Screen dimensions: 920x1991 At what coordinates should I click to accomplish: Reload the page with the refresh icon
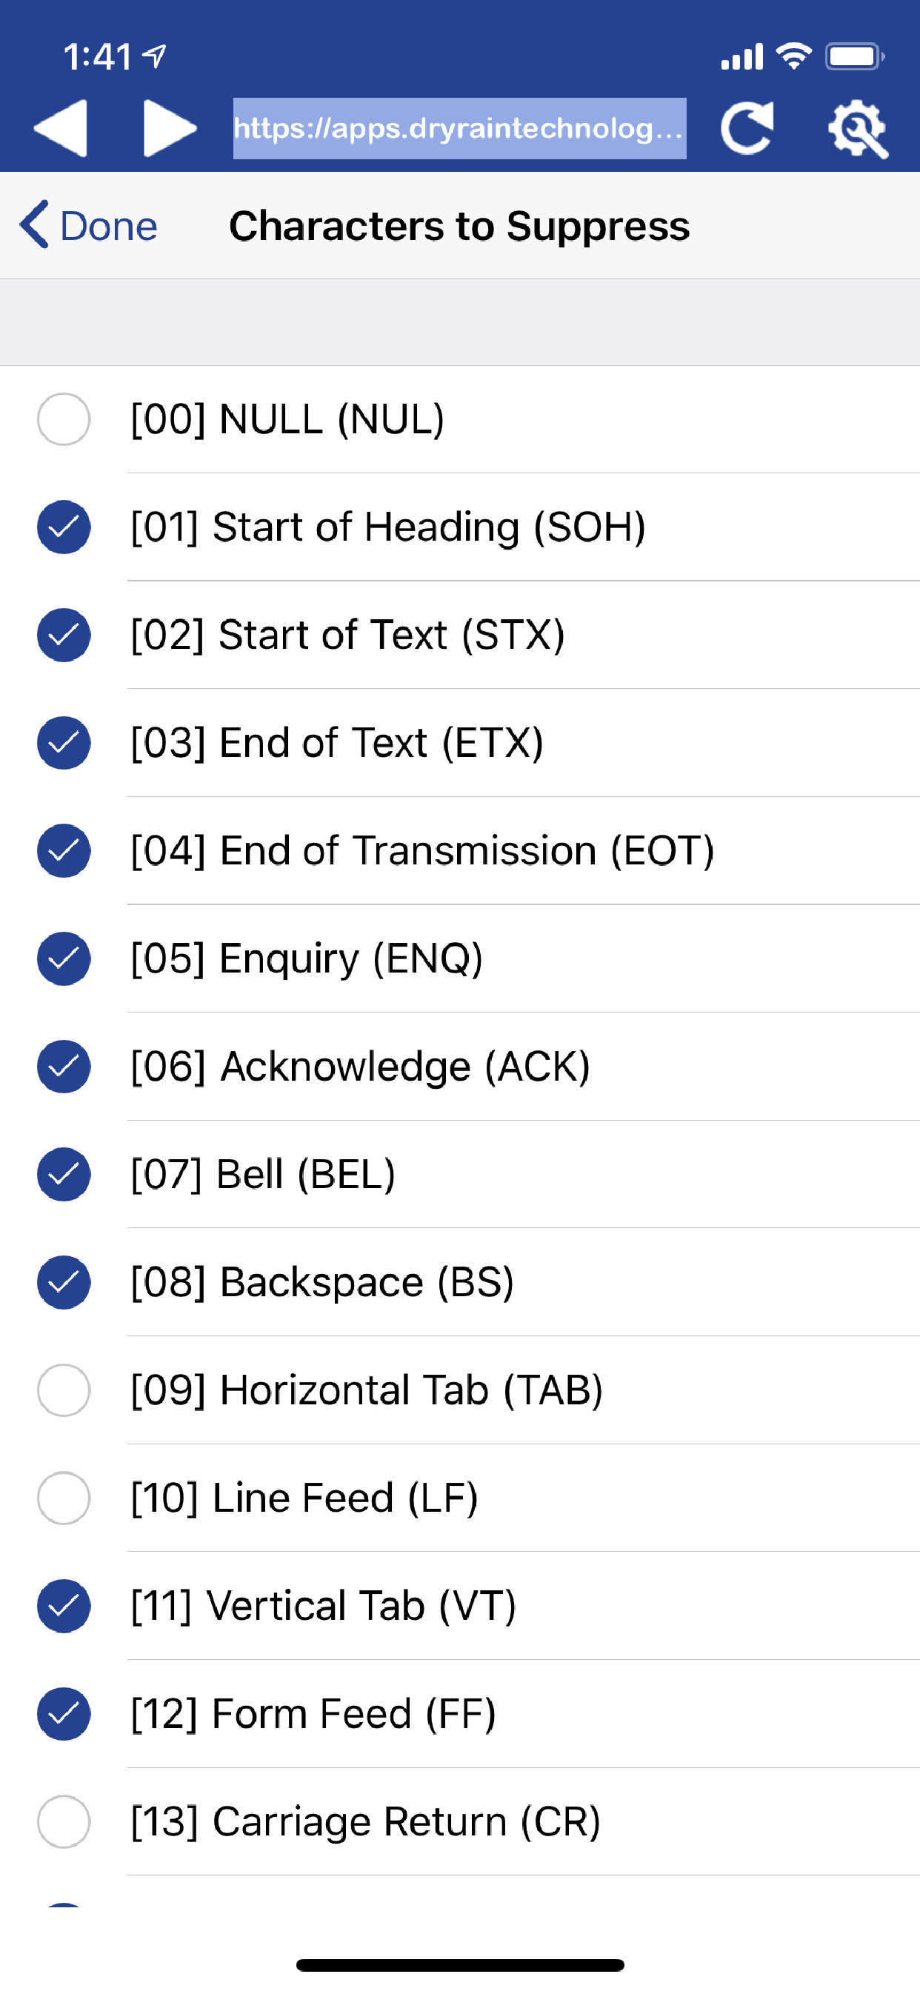tap(747, 128)
